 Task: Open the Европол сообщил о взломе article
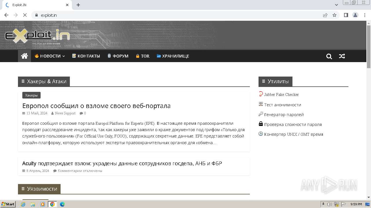click(96, 106)
